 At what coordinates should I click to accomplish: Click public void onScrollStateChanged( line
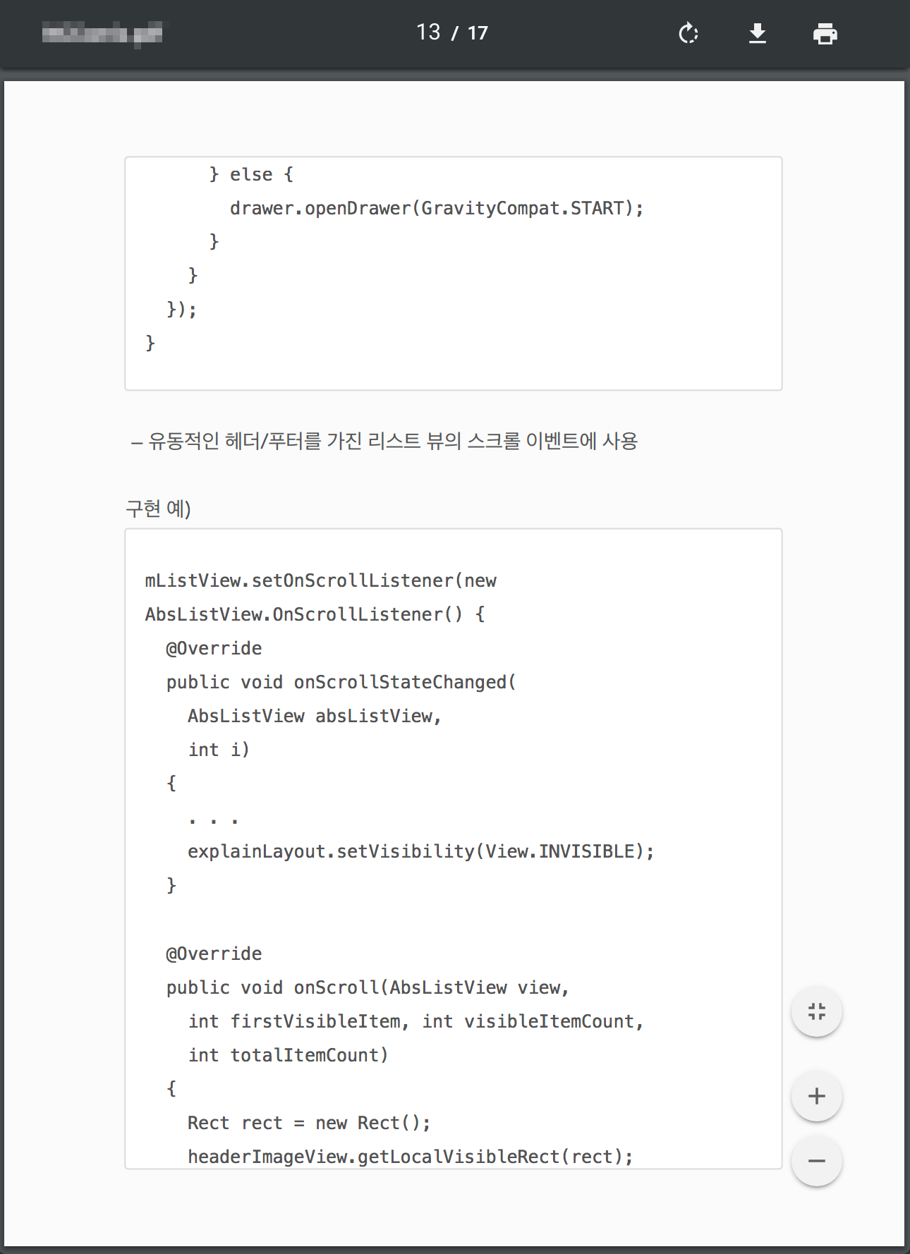[341, 682]
